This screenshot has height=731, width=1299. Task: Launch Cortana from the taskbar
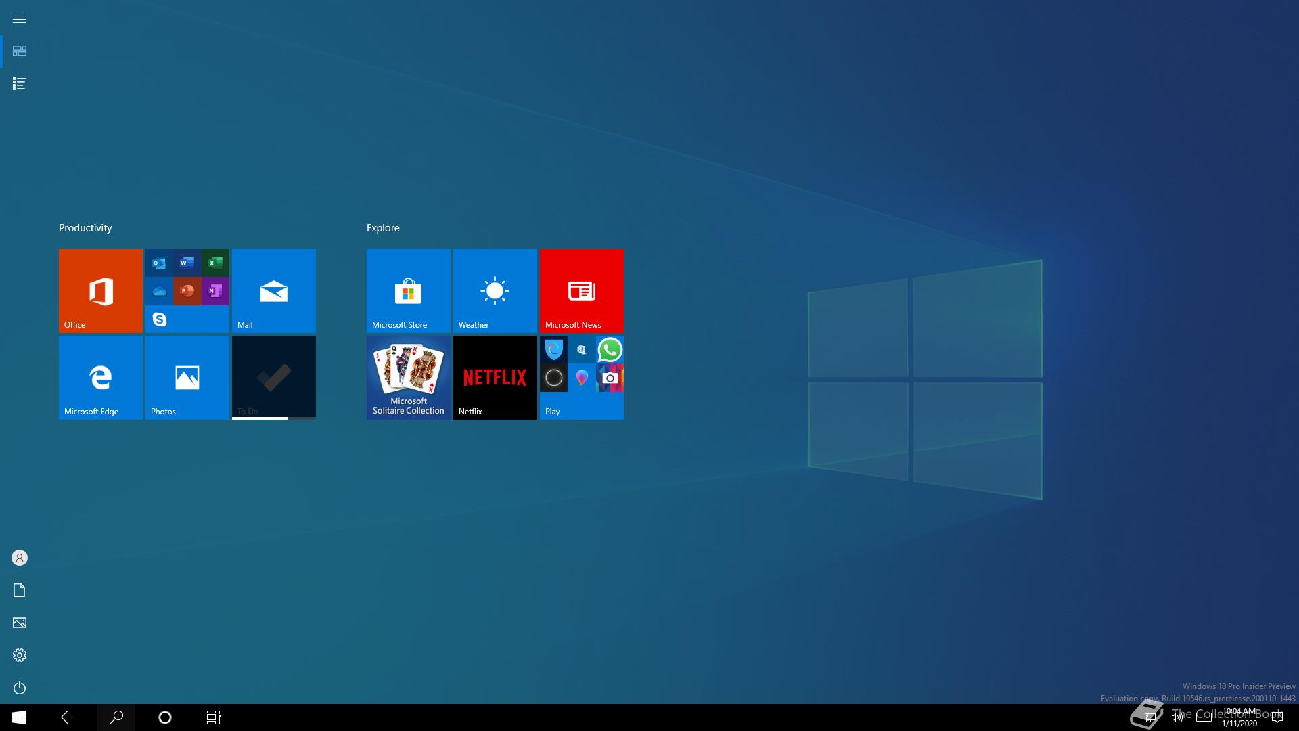(165, 717)
